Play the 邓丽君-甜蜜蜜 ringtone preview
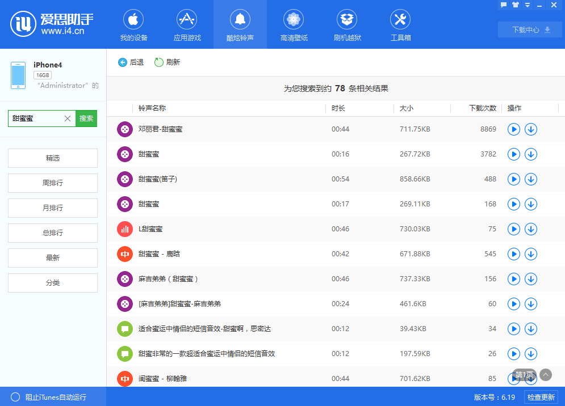Viewport: 565px width, 406px height. click(x=513, y=129)
